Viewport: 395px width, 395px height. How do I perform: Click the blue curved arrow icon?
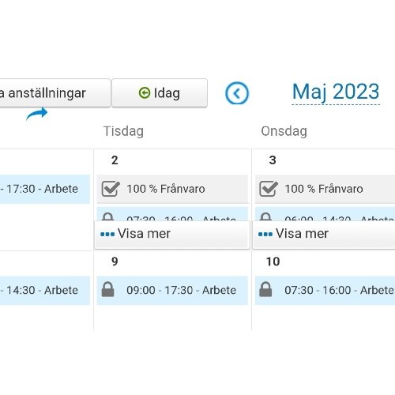(x=37, y=114)
